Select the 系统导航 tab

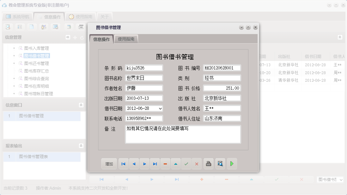tap(17, 16)
